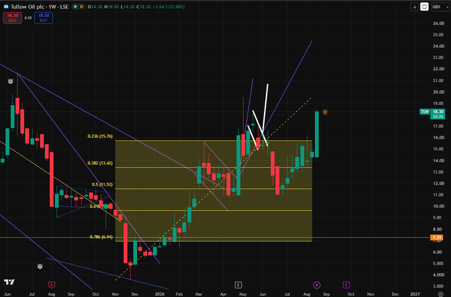Click the O14.30 open value
This screenshot has height=297, width=451.
coord(95,7)
